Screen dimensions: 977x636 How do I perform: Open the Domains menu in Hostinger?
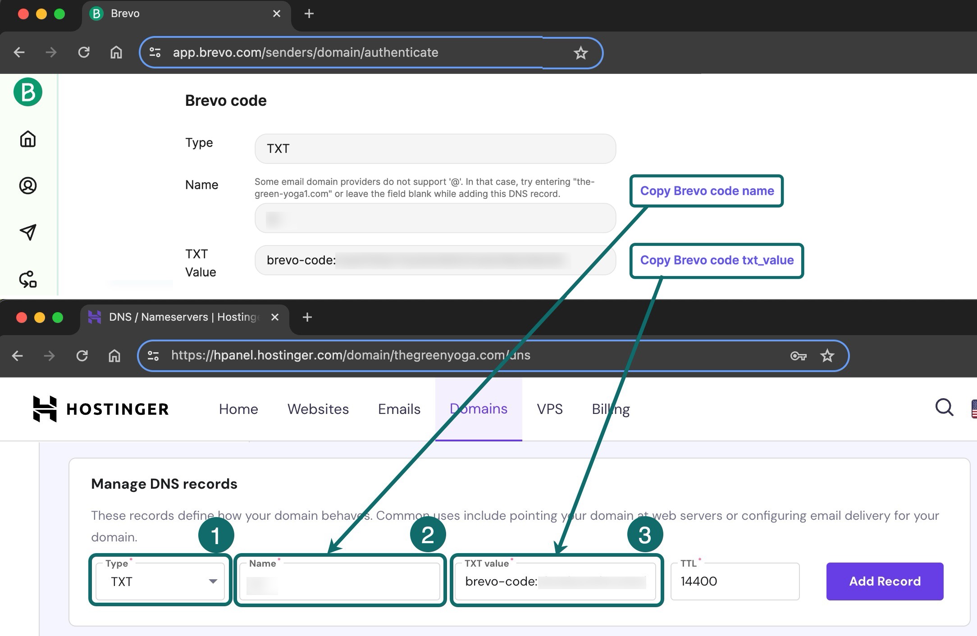(x=479, y=409)
